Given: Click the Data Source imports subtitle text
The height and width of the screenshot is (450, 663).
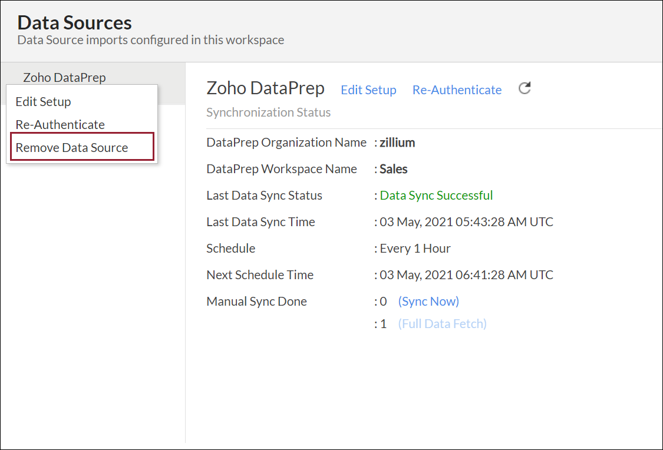Looking at the screenshot, I should tap(150, 40).
